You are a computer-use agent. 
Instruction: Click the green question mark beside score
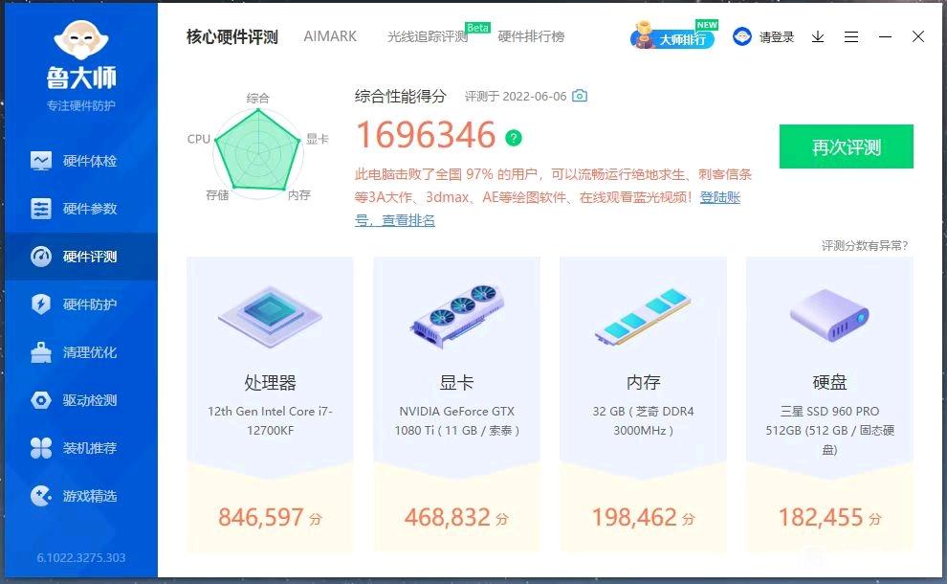(x=514, y=138)
